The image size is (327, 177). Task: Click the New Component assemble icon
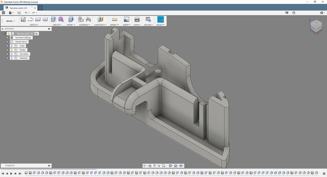point(81,19)
